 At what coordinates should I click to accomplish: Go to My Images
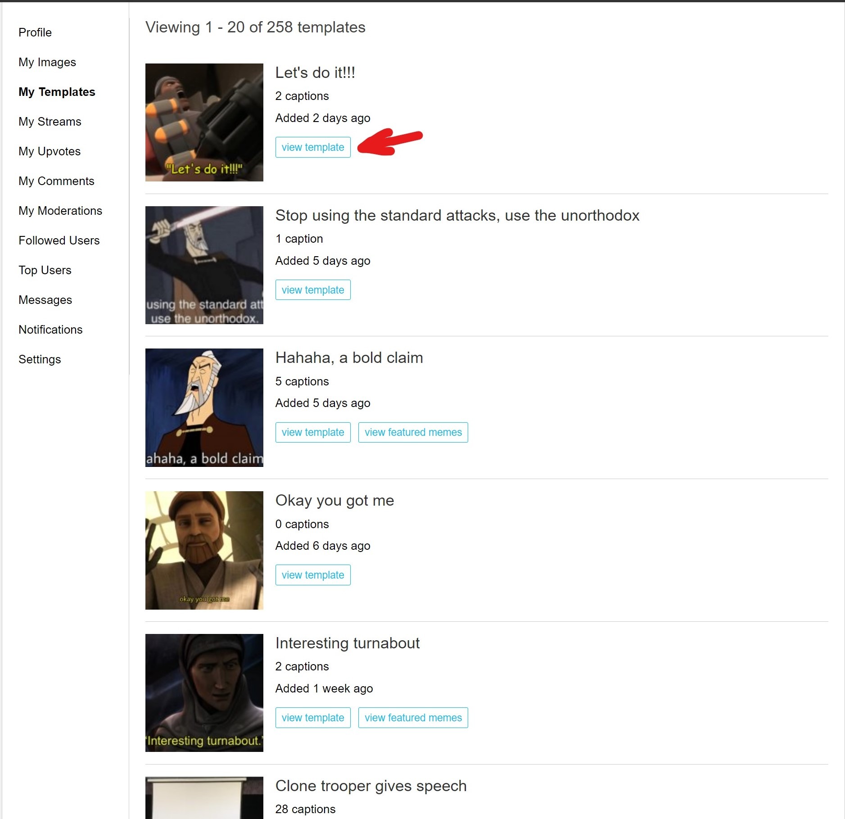(47, 62)
